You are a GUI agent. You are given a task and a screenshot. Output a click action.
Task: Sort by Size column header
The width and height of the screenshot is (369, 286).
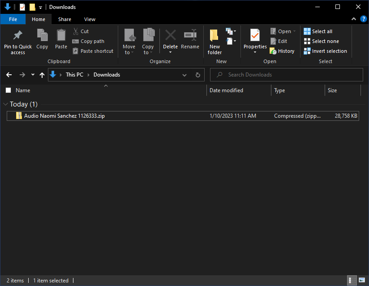coord(332,90)
